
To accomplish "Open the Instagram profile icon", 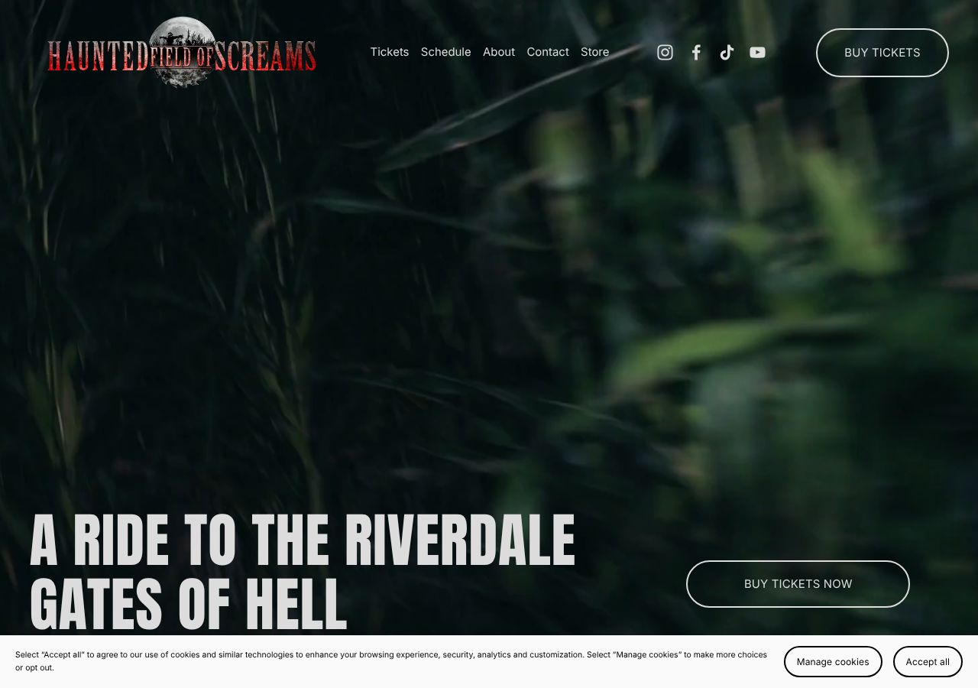I will click(665, 52).
